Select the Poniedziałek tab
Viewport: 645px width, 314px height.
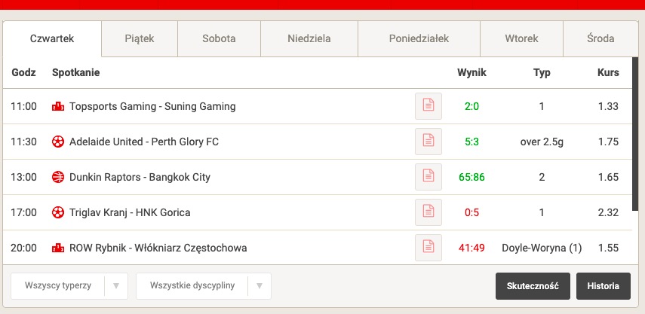pos(419,38)
